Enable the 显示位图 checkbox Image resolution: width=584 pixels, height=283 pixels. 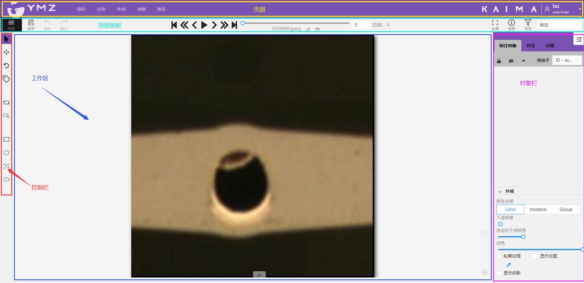(x=535, y=256)
